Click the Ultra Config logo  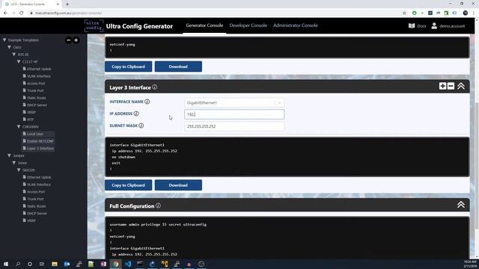click(x=94, y=26)
